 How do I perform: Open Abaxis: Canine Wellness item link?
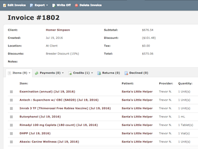coord(49,142)
